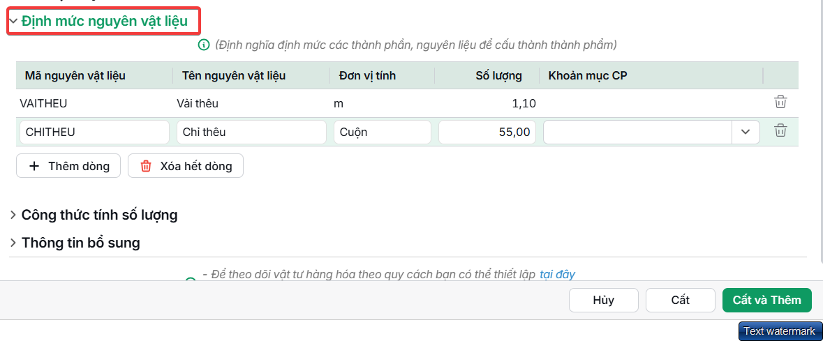Click the 55,00 quantity field
Screen dimensions: 823x341
click(487, 132)
